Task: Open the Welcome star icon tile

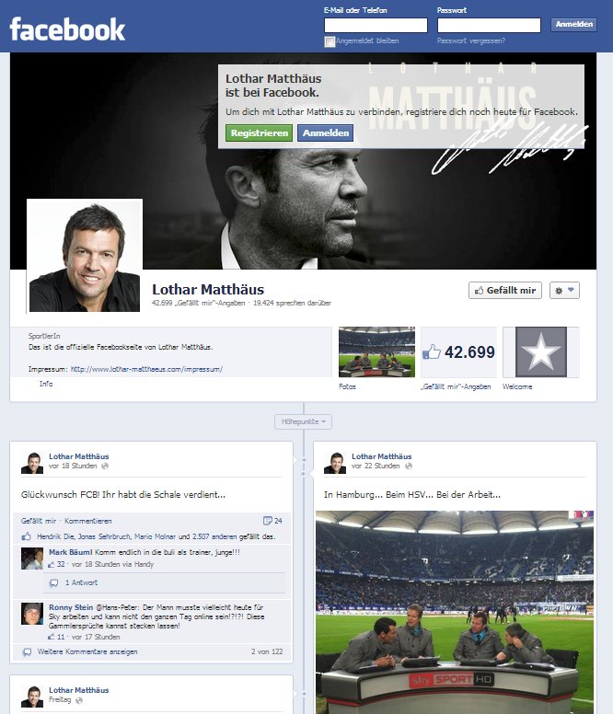Action: (540, 352)
